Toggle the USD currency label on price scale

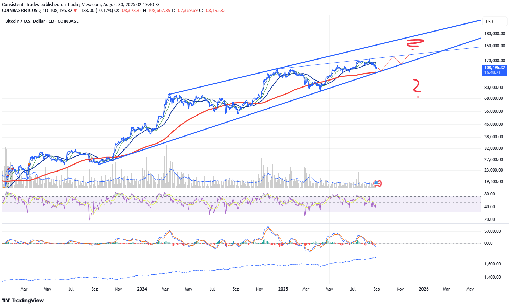(x=489, y=21)
